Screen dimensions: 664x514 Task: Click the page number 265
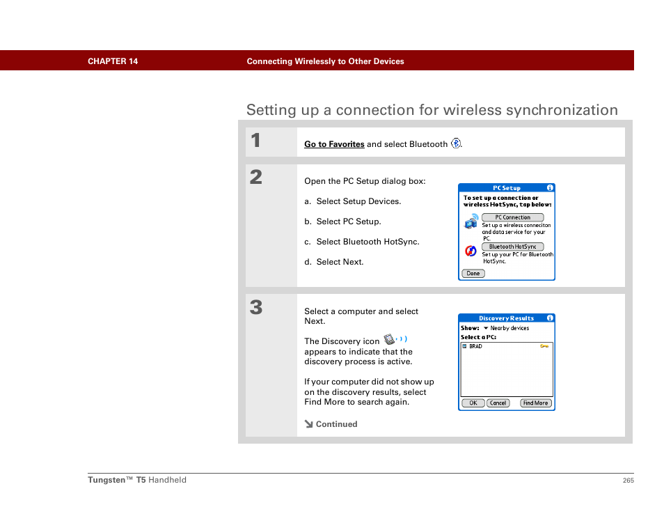628,480
